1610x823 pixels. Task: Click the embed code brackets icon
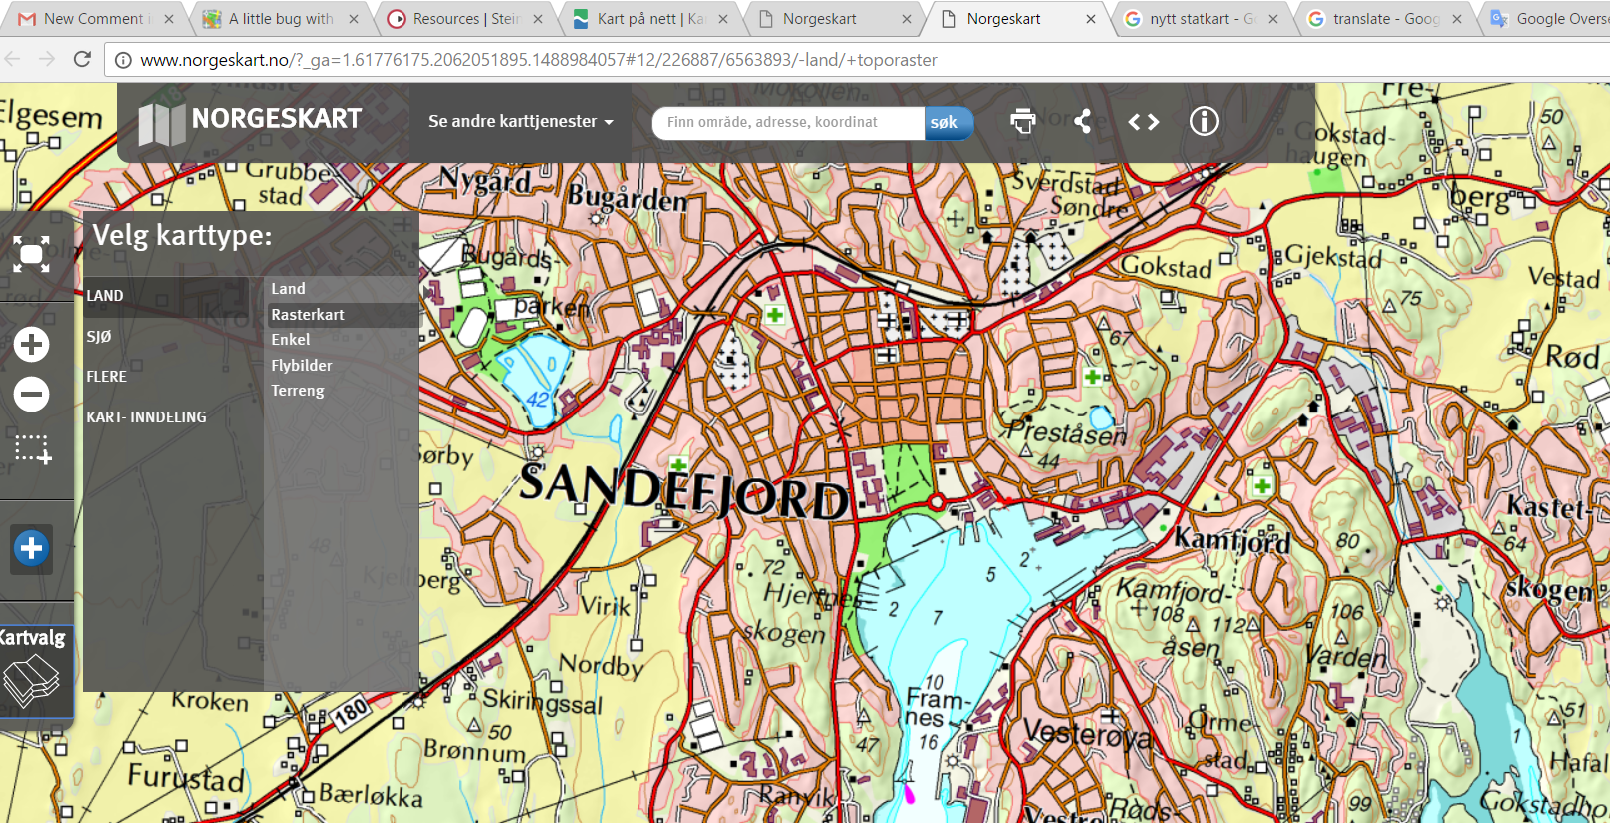point(1143,122)
